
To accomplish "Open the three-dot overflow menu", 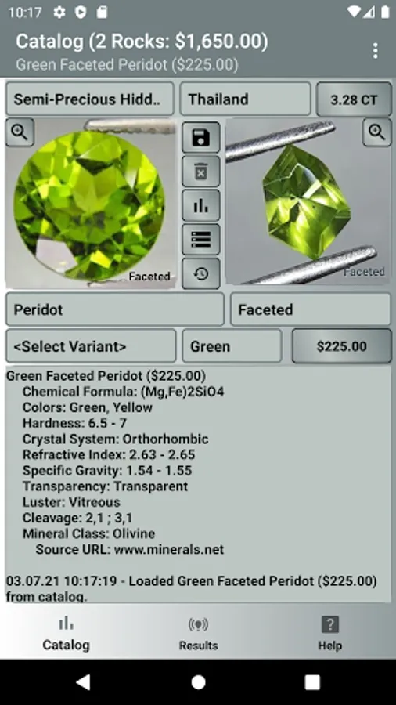I will tap(376, 51).
